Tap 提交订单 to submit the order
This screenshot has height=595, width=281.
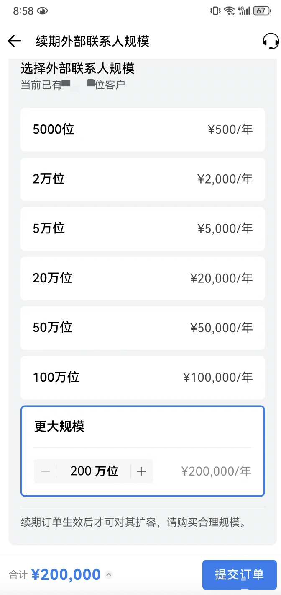[x=240, y=574]
